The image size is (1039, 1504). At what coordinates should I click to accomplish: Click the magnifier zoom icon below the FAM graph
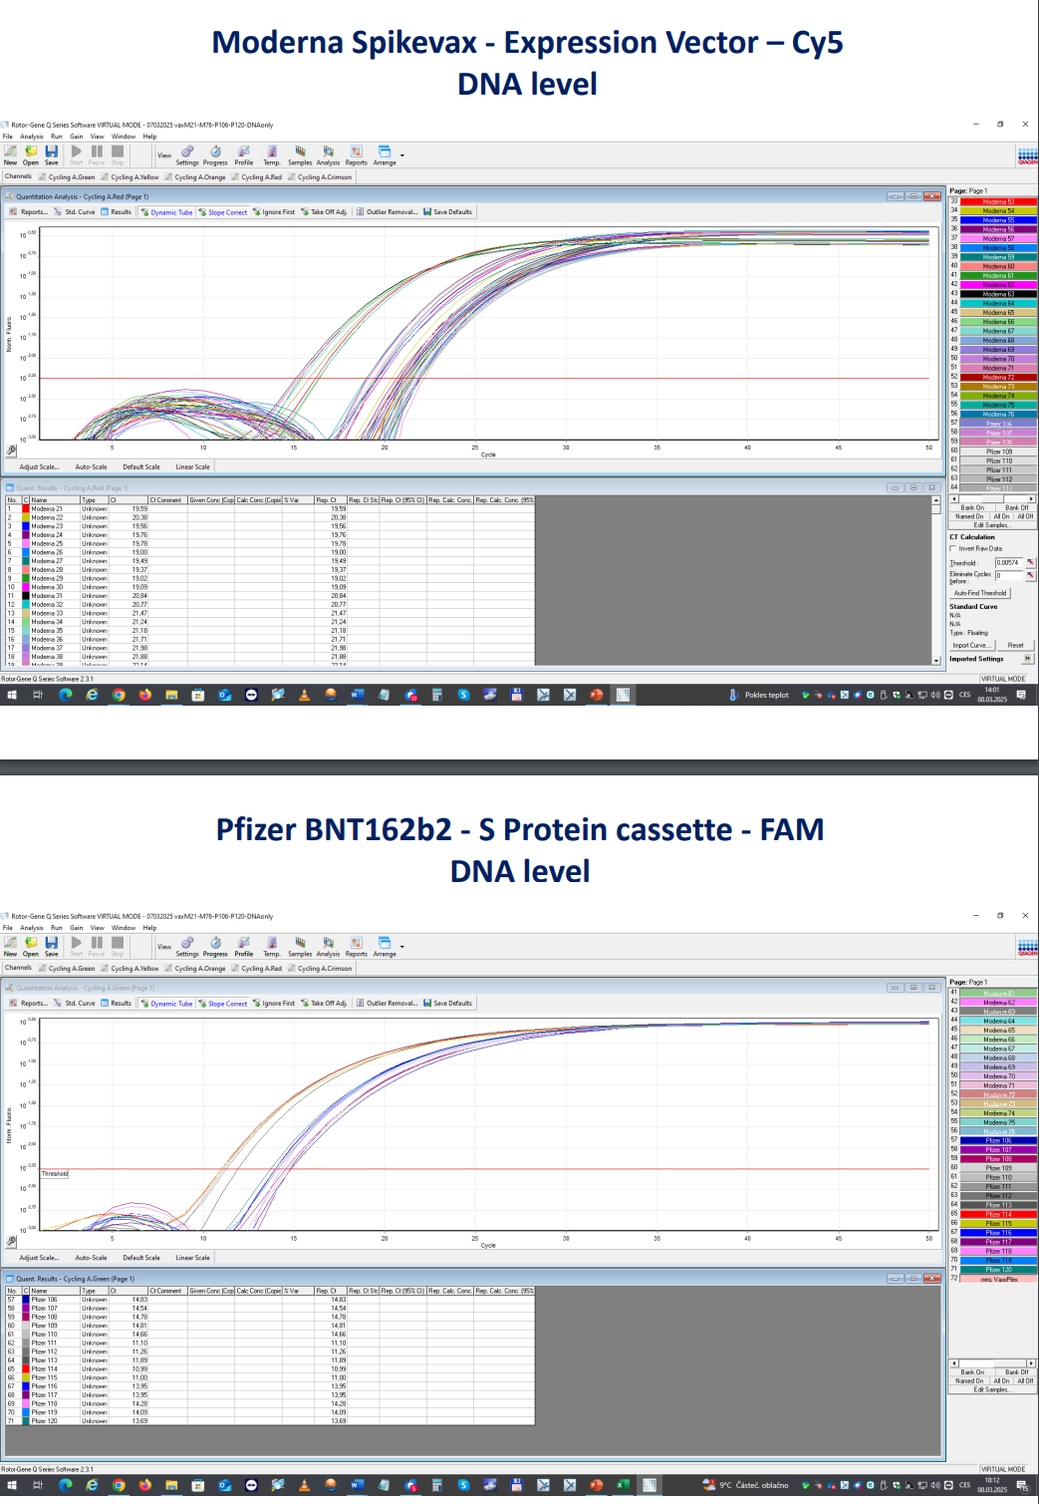11,1242
